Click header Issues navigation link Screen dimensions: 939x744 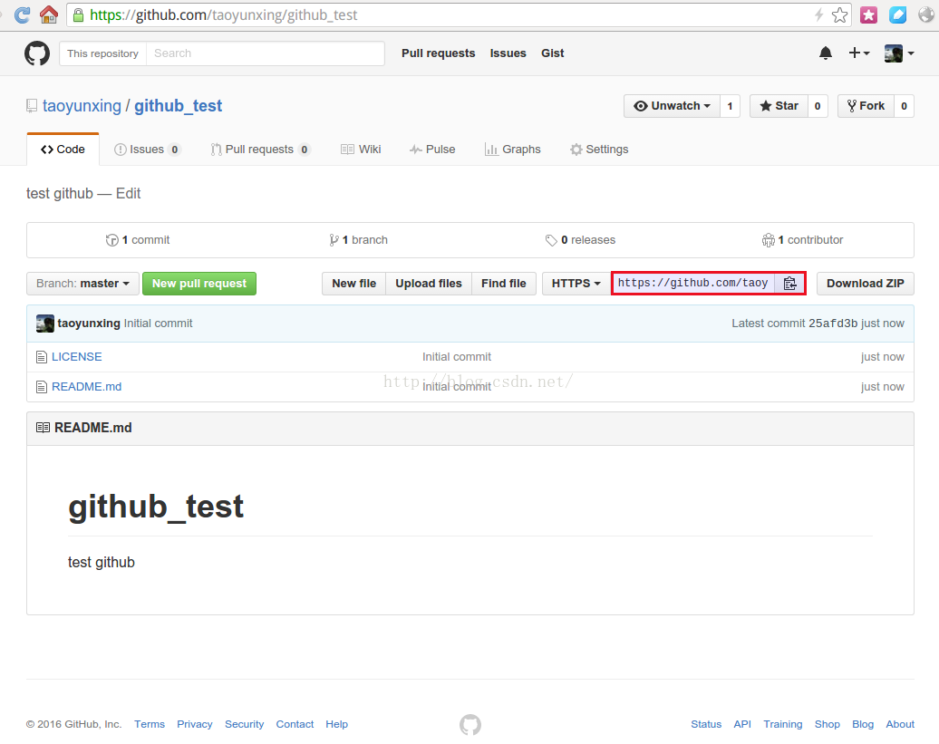point(508,53)
